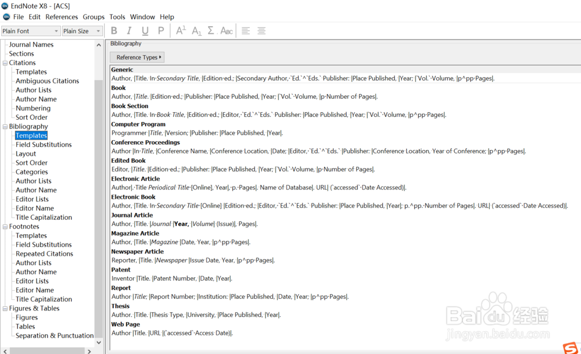Click into the Journal Article template line
This screenshot has width=581, height=354.
[185, 224]
